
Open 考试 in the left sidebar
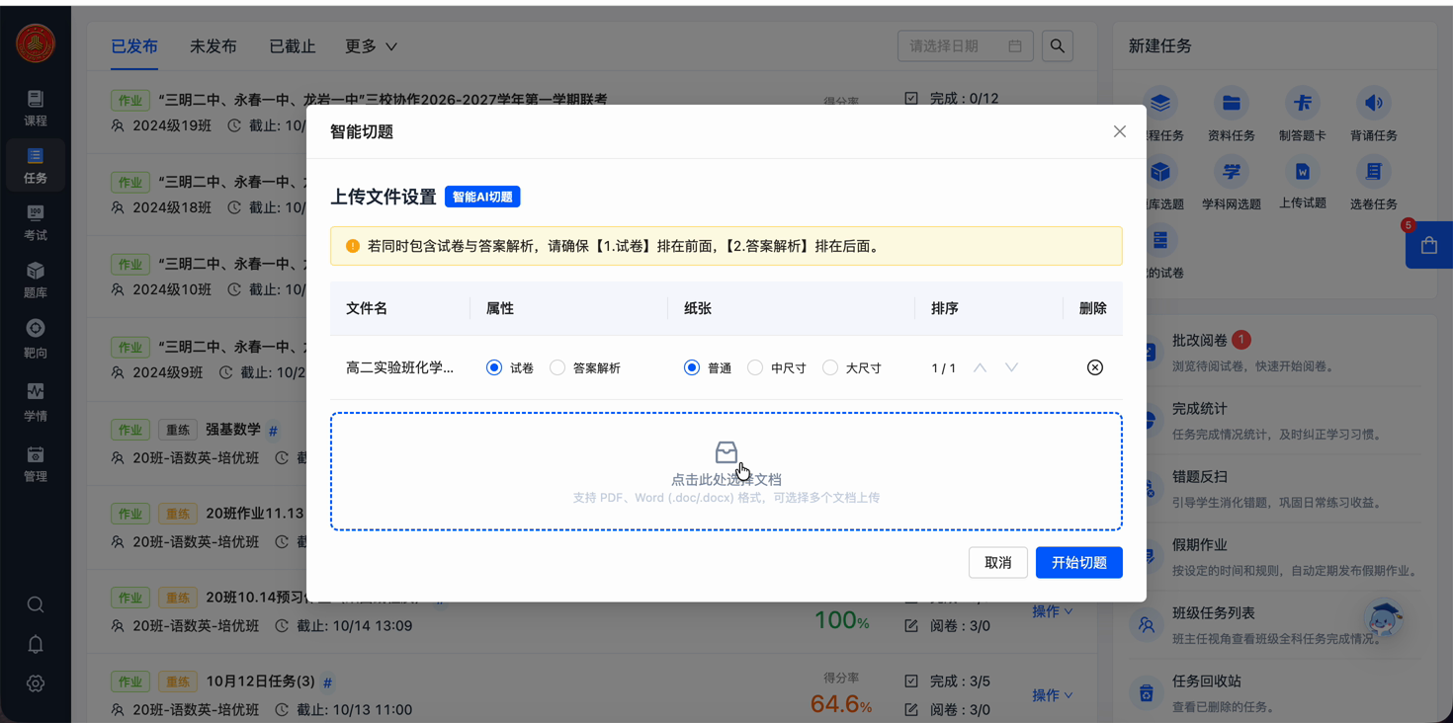pos(36,222)
